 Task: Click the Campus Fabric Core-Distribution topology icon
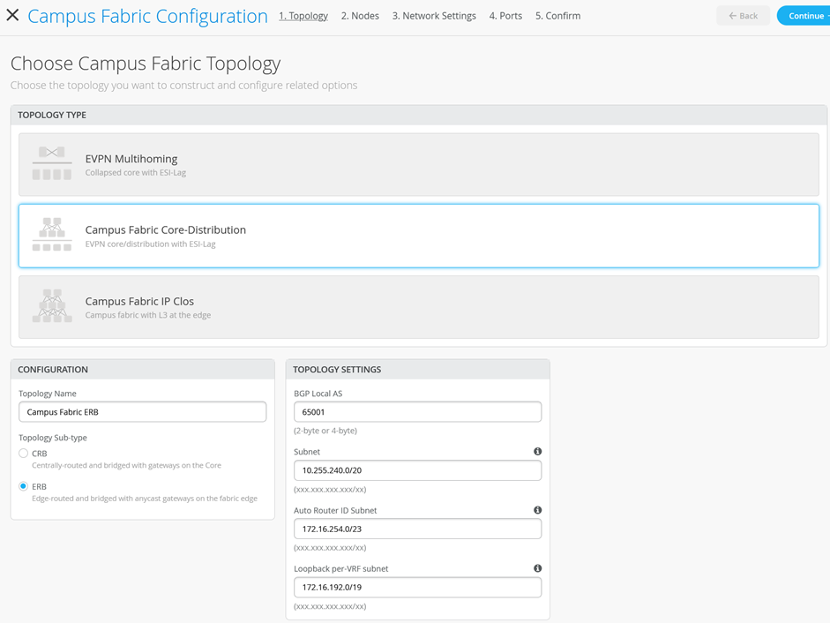pyautogui.click(x=52, y=235)
